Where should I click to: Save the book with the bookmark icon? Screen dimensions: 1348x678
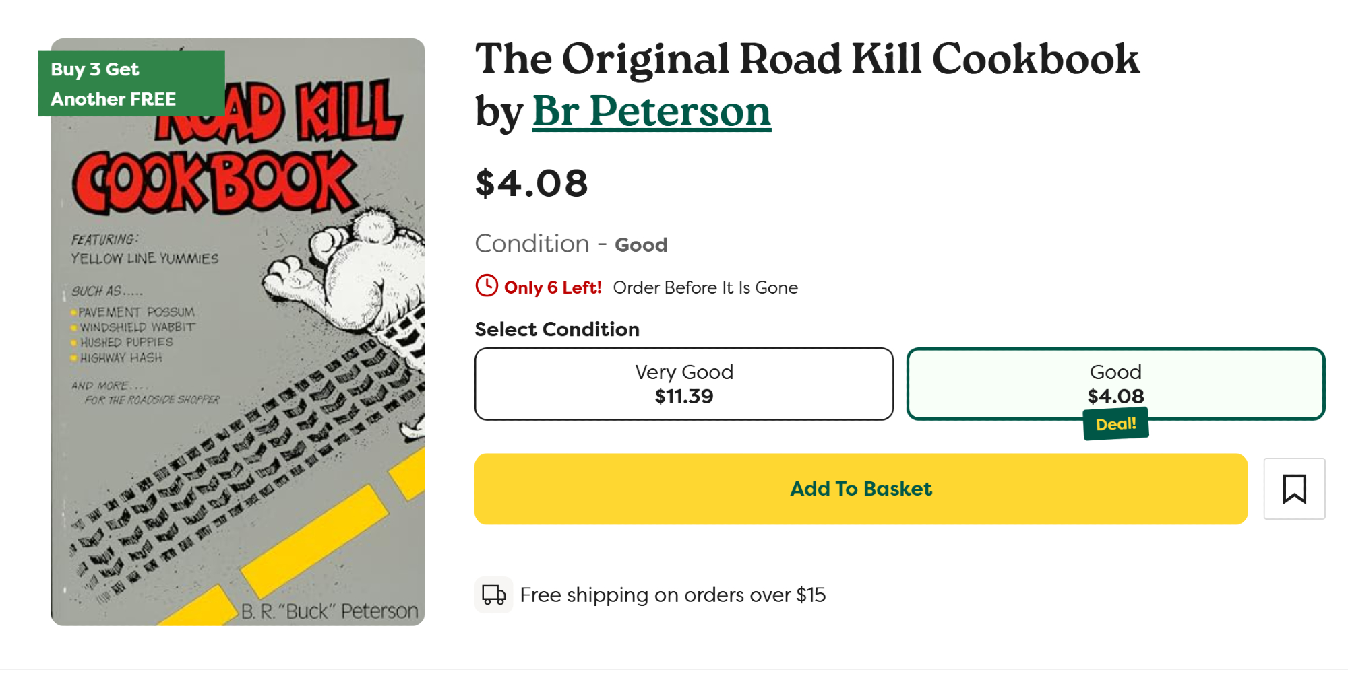pos(1293,489)
